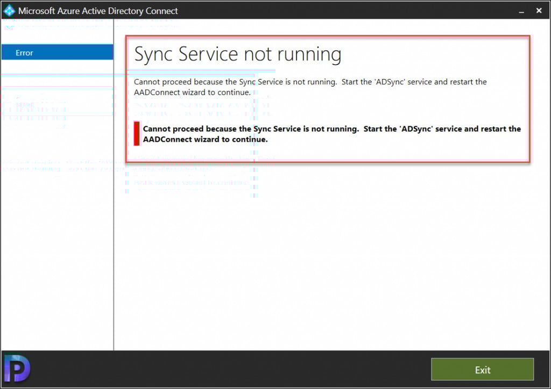The width and height of the screenshot is (551, 389).
Task: Click the 'Sync Service not running' heading
Action: [x=237, y=55]
